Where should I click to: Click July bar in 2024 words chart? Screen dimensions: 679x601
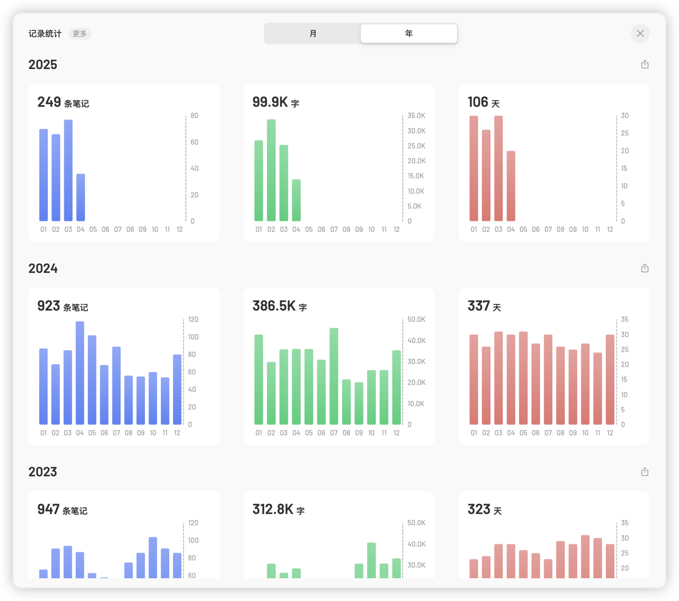pos(334,376)
